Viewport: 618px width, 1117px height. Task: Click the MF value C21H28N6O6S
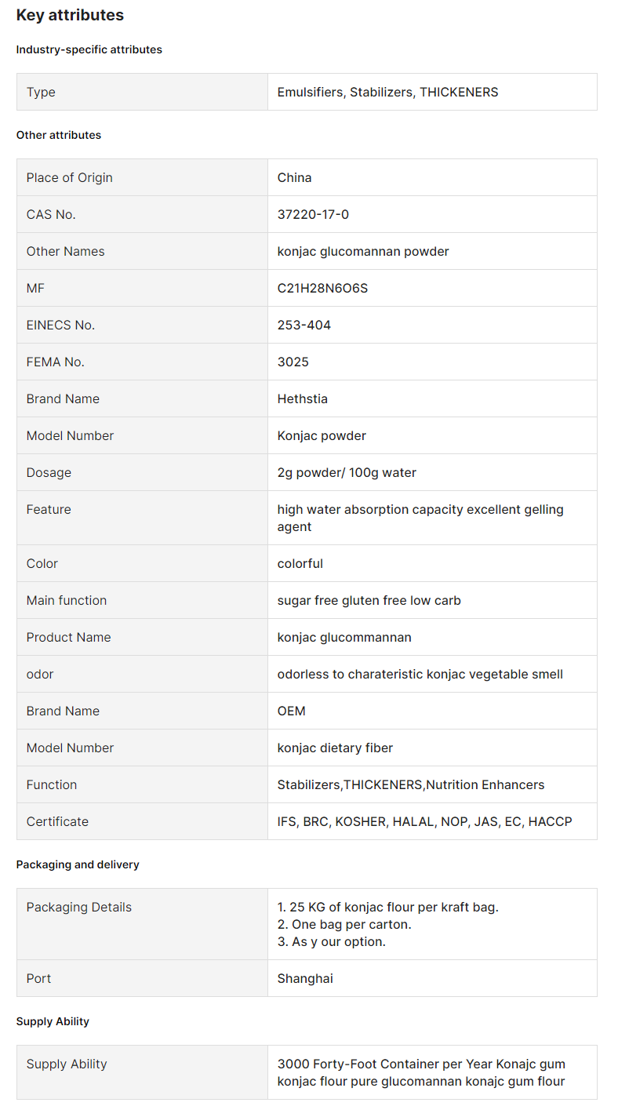coord(322,288)
